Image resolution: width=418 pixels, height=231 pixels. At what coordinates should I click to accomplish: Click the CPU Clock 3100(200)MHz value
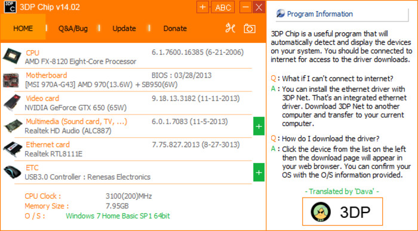[129, 196]
